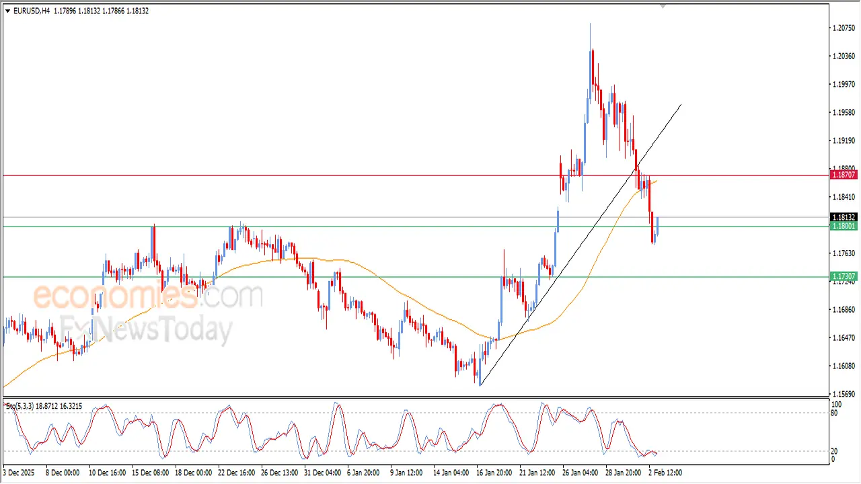The image size is (861, 484).
Task: Select the green 1.18001 price label
Action: click(x=844, y=227)
